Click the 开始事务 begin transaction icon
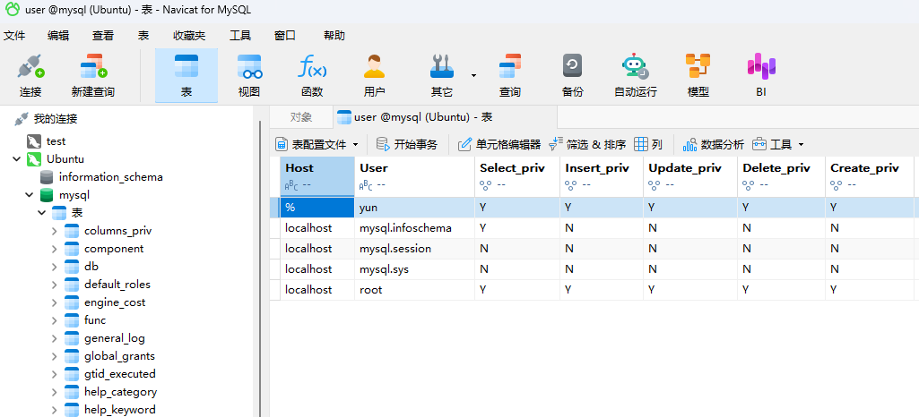919x417 pixels. click(382, 144)
